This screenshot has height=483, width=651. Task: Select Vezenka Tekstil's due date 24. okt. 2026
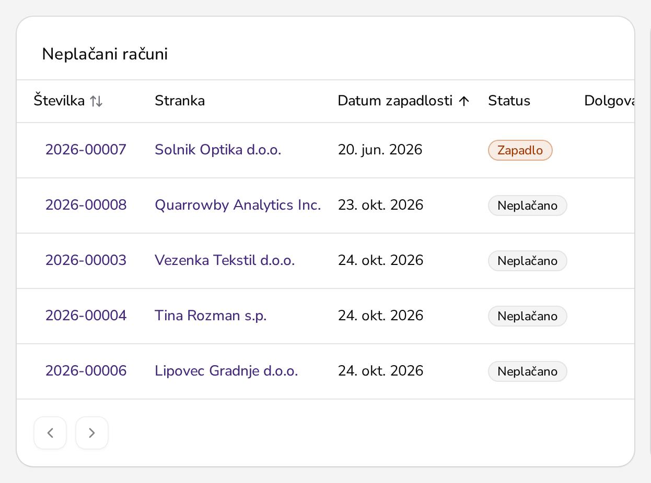tap(380, 261)
